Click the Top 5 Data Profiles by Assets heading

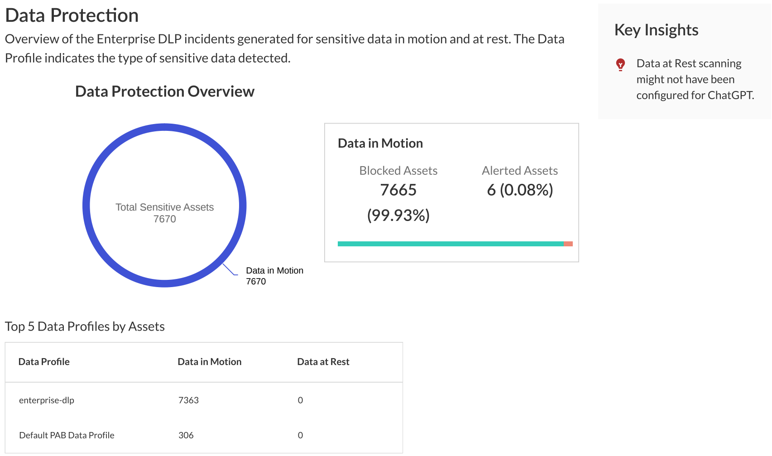[x=85, y=326]
